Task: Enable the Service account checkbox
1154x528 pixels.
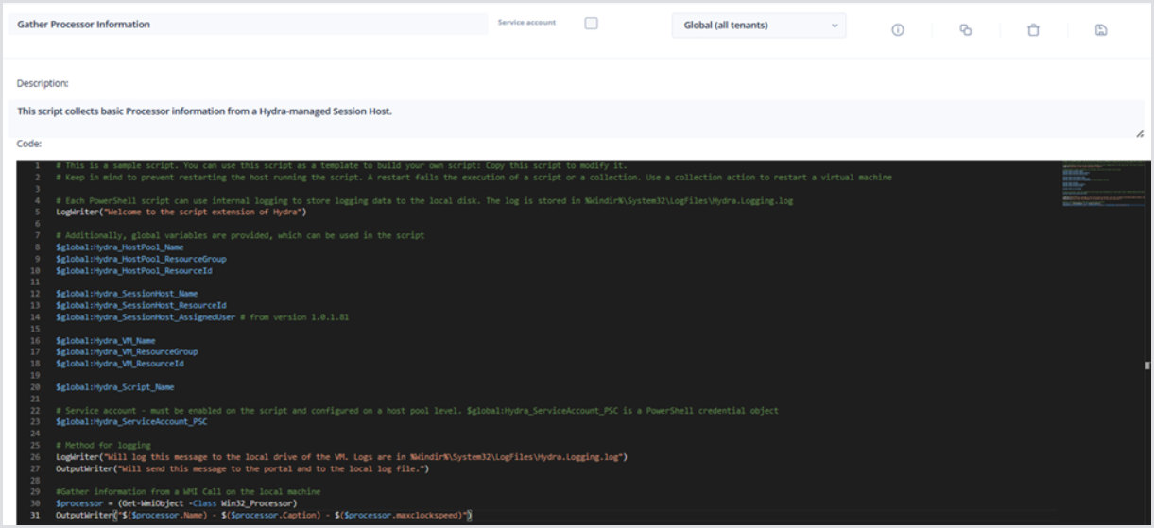Action: (591, 24)
